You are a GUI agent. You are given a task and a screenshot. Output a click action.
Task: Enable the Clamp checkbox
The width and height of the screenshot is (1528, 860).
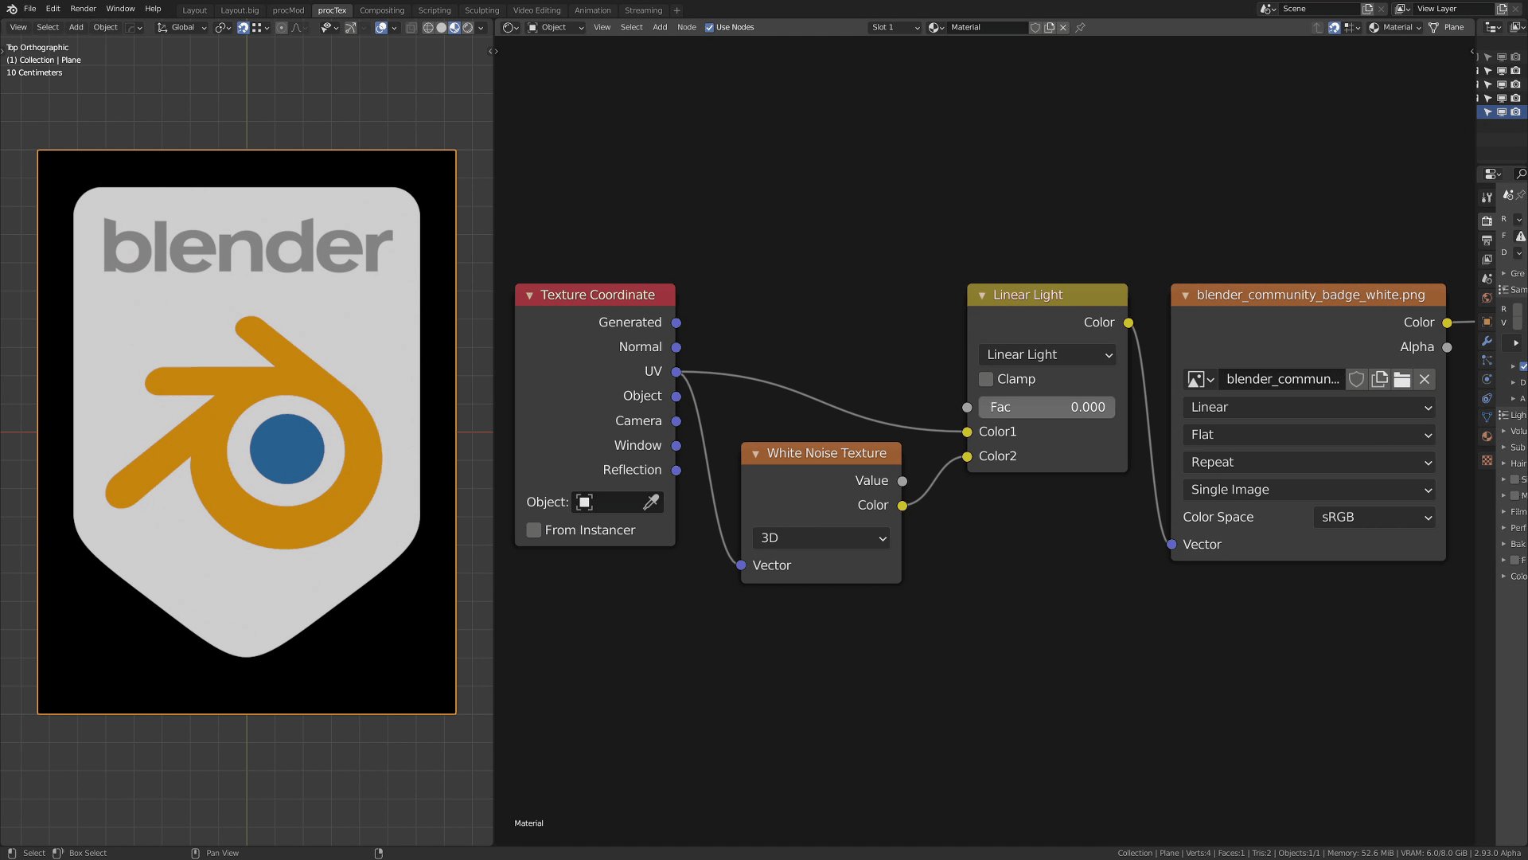click(986, 379)
